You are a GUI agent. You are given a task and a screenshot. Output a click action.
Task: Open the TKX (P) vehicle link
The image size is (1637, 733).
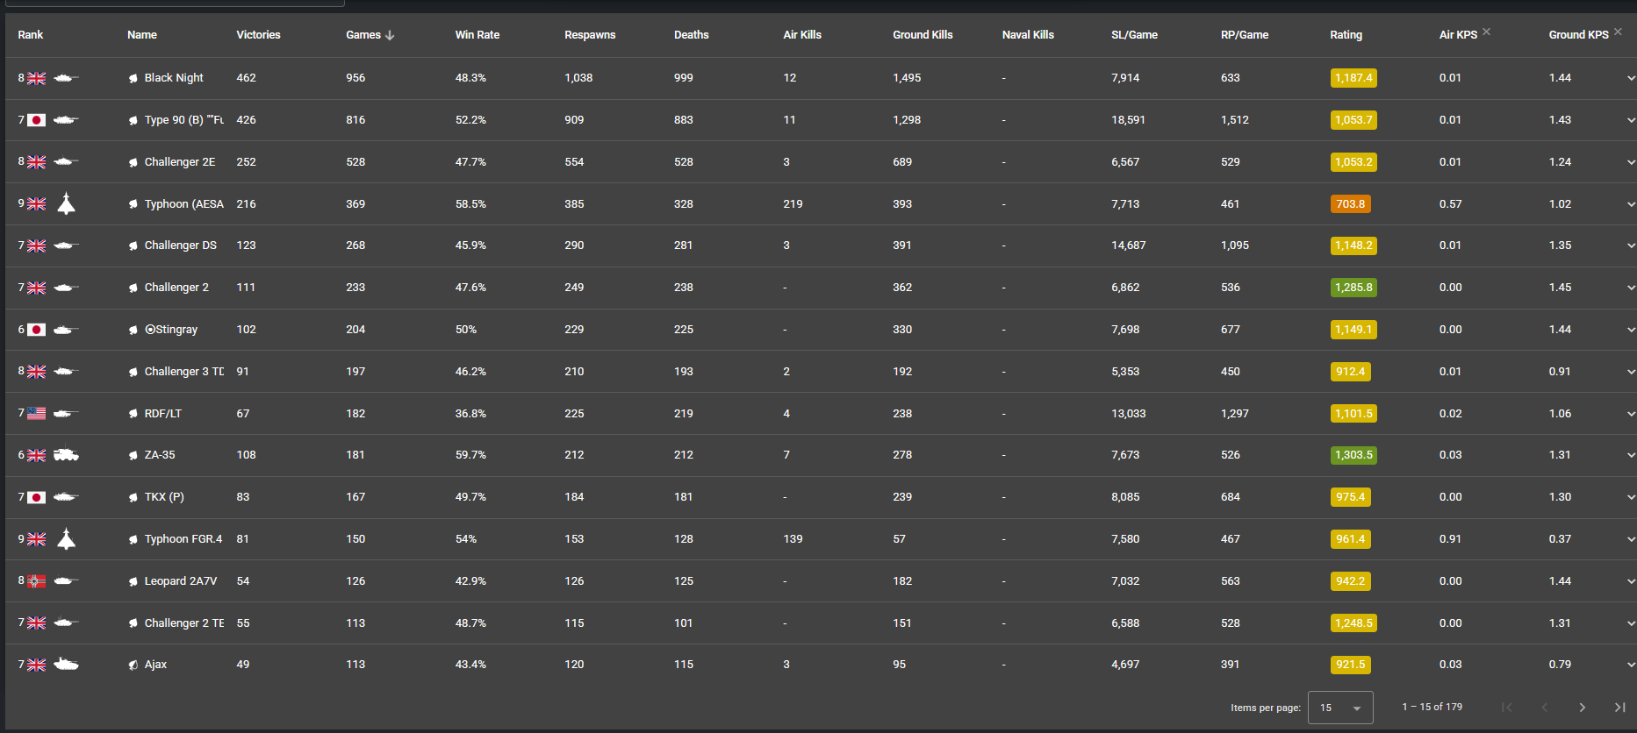click(164, 497)
